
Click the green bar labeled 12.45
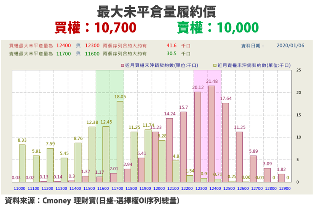[106, 154]
